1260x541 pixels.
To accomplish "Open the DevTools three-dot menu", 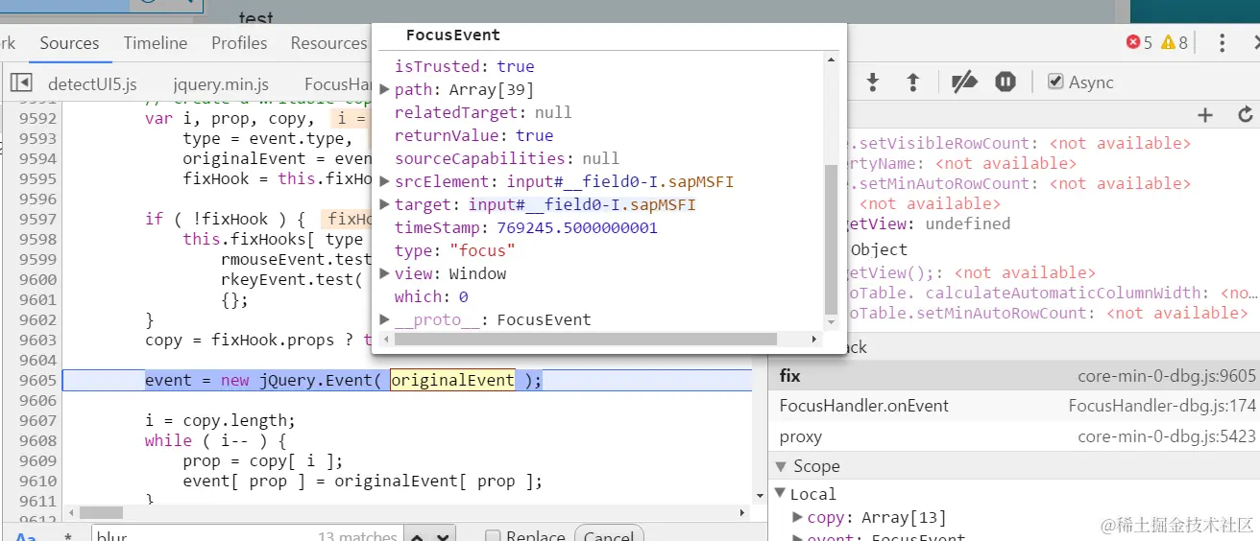I will tap(1223, 43).
